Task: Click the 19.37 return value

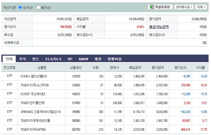Action: (x=204, y=85)
